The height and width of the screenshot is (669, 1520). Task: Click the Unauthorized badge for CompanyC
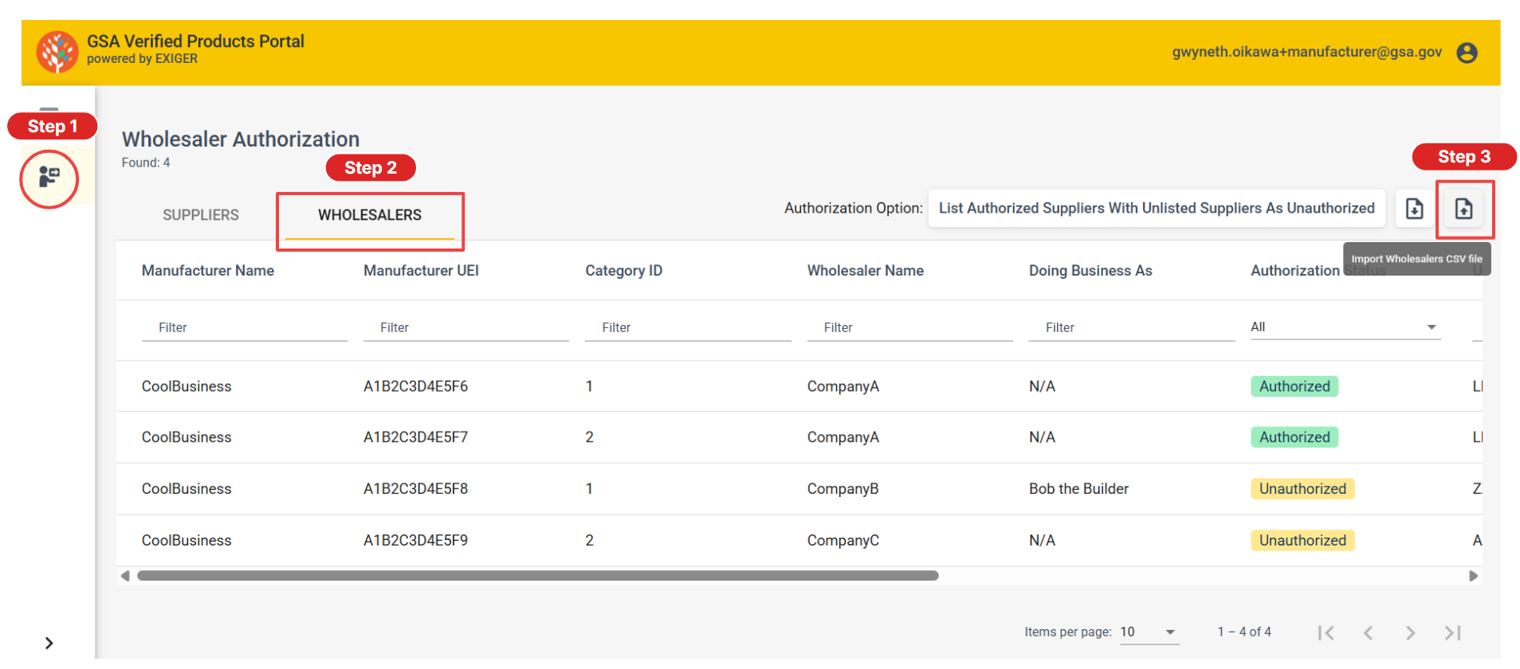[1302, 541]
